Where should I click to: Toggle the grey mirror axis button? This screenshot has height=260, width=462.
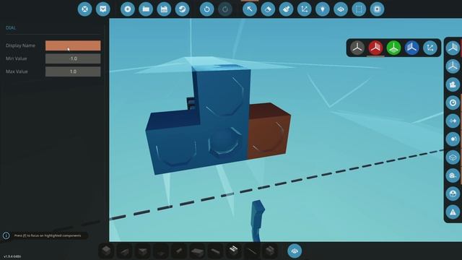click(x=357, y=48)
